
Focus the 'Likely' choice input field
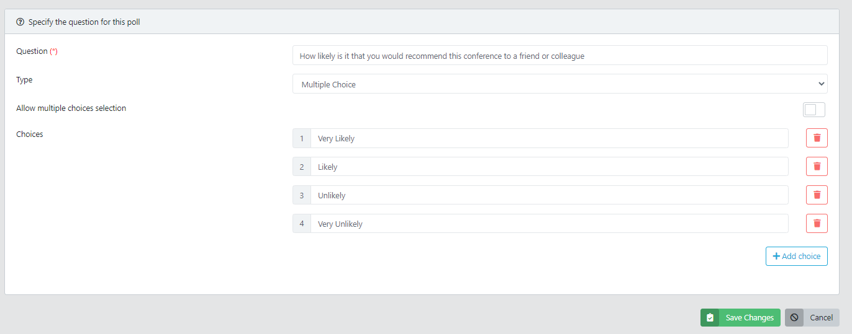pyautogui.click(x=549, y=167)
